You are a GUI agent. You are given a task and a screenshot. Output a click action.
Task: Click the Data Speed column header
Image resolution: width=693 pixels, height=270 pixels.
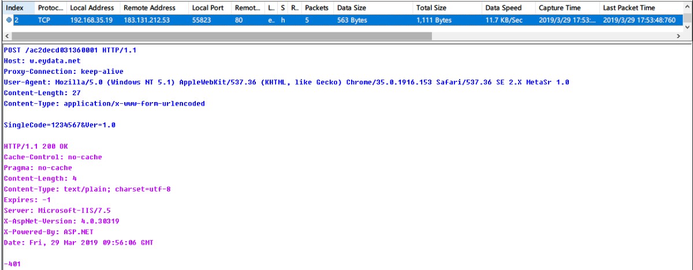pyautogui.click(x=508, y=8)
